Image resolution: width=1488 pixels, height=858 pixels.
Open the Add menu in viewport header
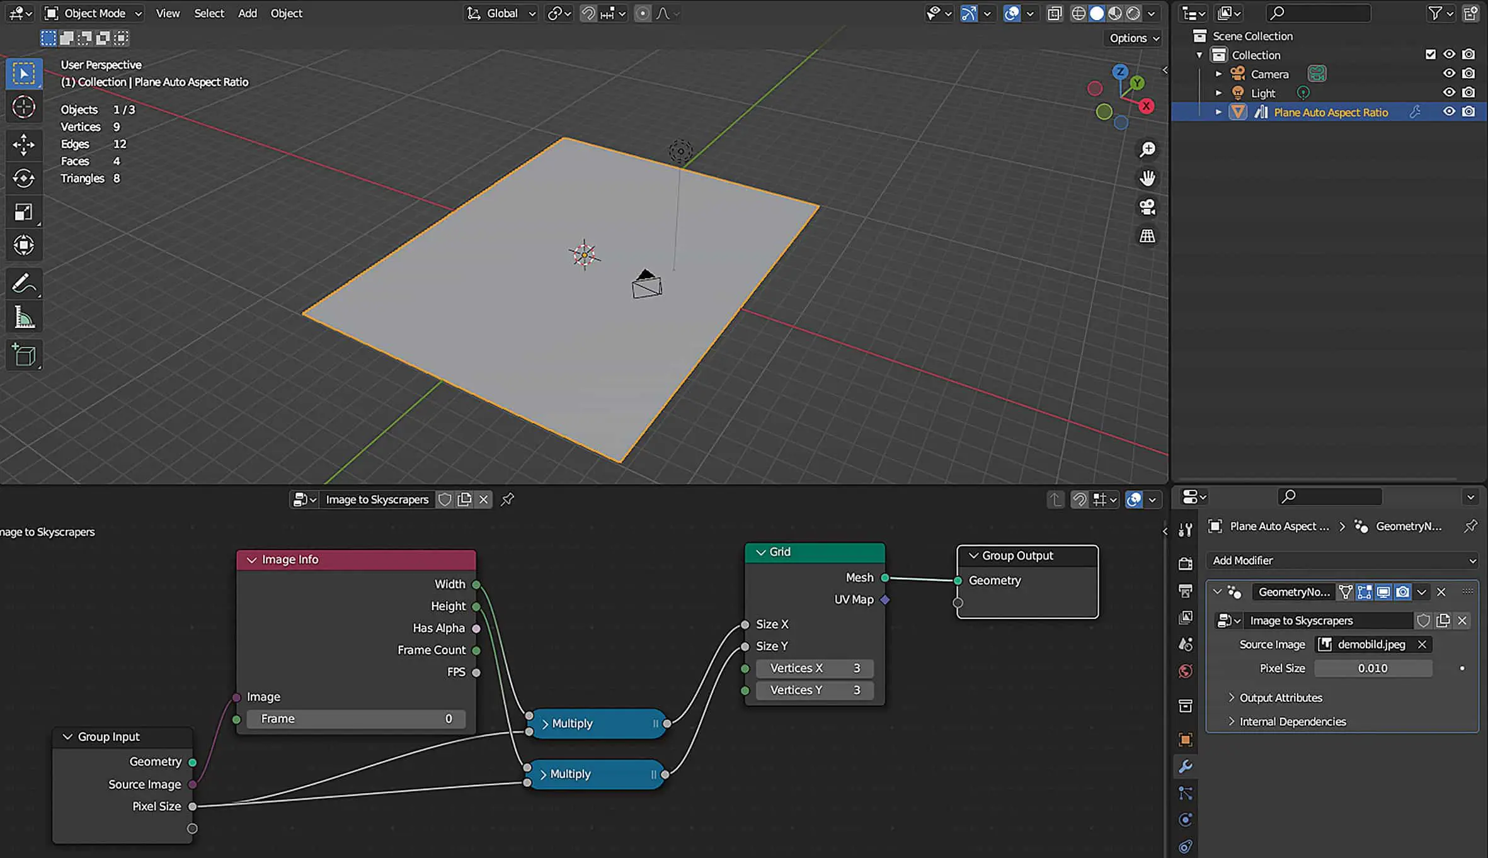coord(247,13)
